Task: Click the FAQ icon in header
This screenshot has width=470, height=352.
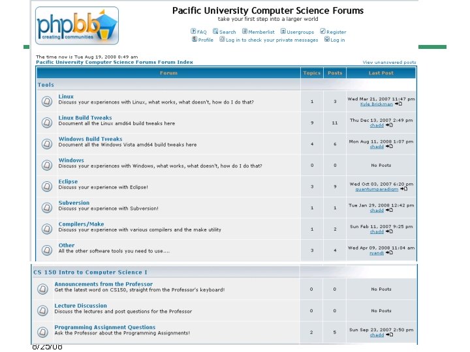Action: 193,31
